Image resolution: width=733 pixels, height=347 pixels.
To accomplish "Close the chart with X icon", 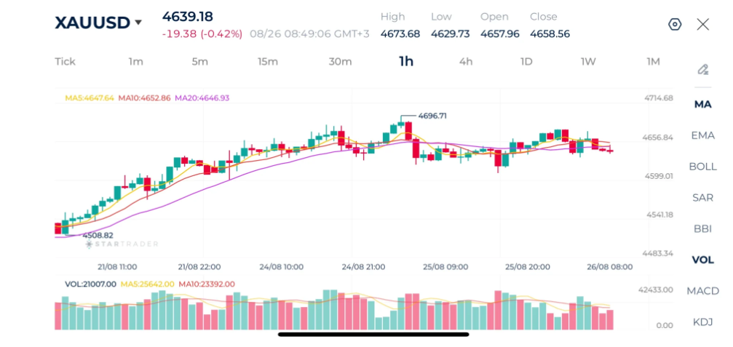I will 702,24.
